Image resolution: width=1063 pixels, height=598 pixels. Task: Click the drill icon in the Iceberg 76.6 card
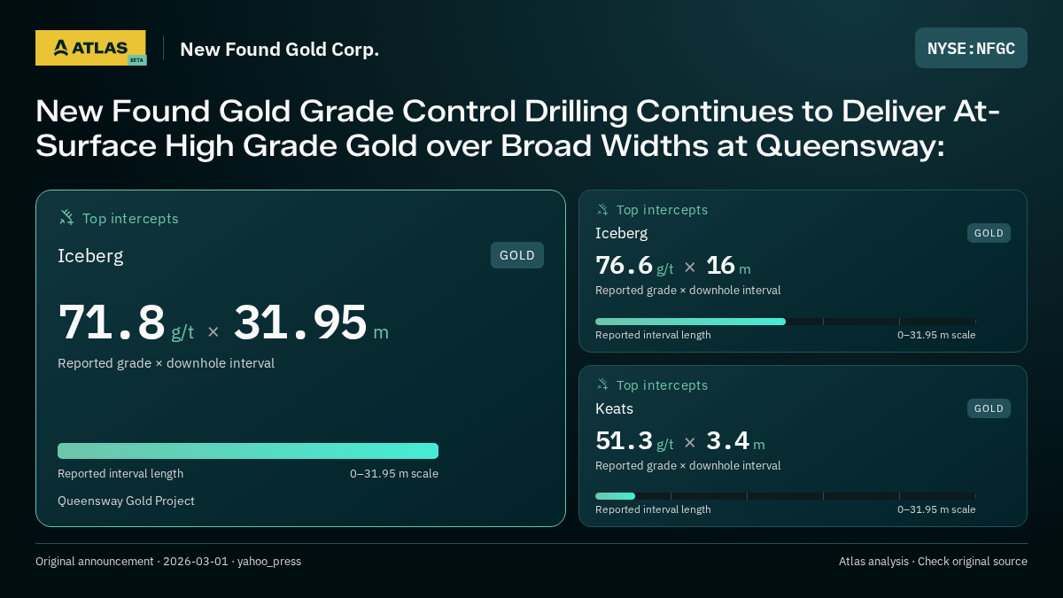click(602, 209)
